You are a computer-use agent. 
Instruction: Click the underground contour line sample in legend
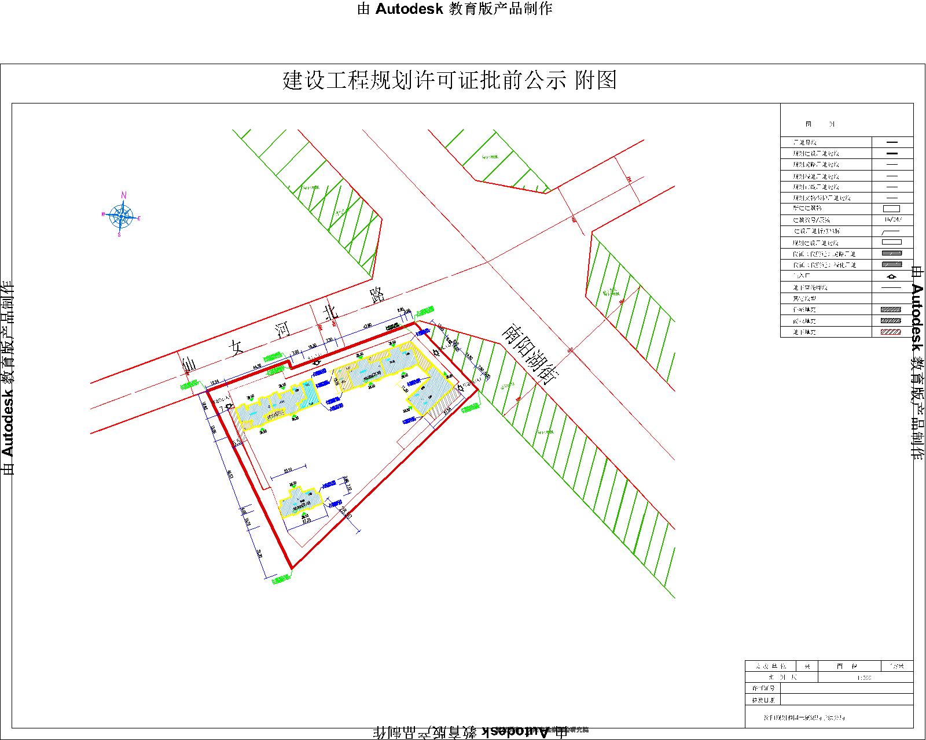[891, 288]
